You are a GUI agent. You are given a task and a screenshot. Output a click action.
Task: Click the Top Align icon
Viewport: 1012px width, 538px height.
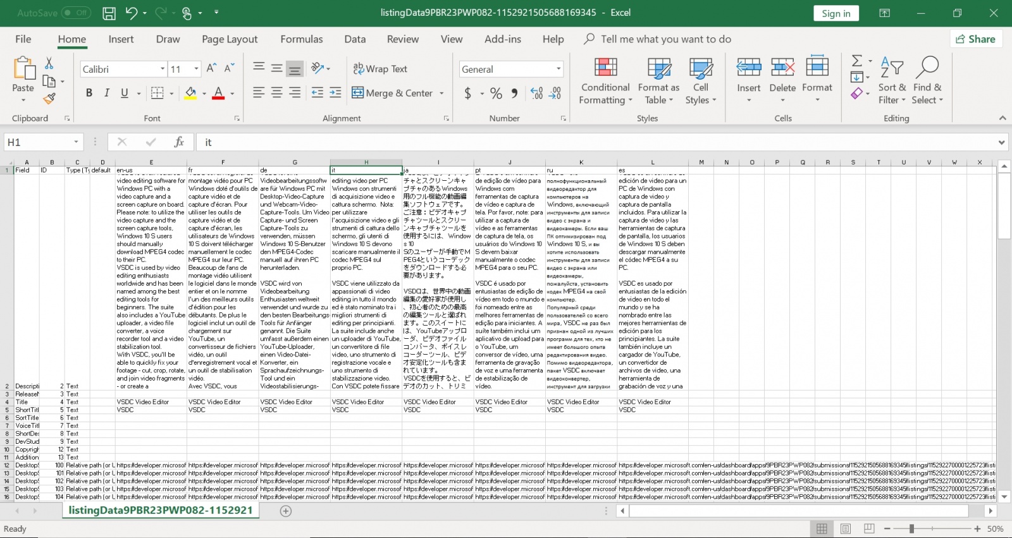(259, 68)
